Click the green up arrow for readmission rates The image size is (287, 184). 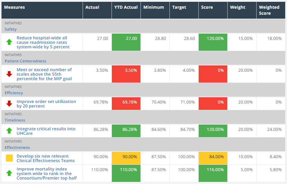[9, 42]
